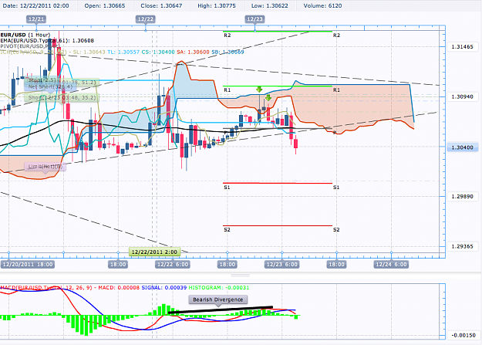Click the R2 label at pivot line's left end
The height and width of the screenshot is (345, 482).
228,36
